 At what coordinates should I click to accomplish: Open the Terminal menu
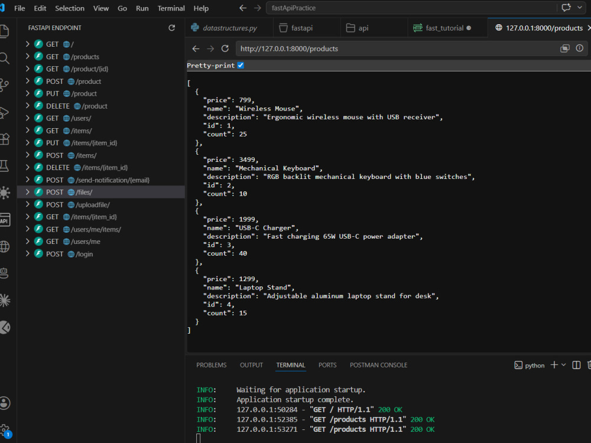click(171, 8)
